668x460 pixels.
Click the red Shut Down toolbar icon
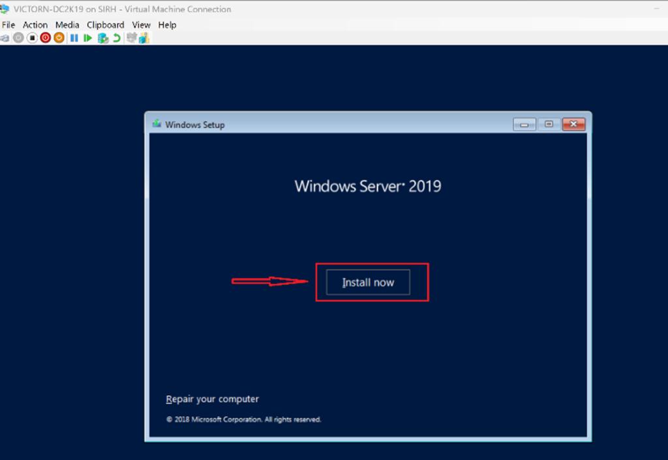46,38
